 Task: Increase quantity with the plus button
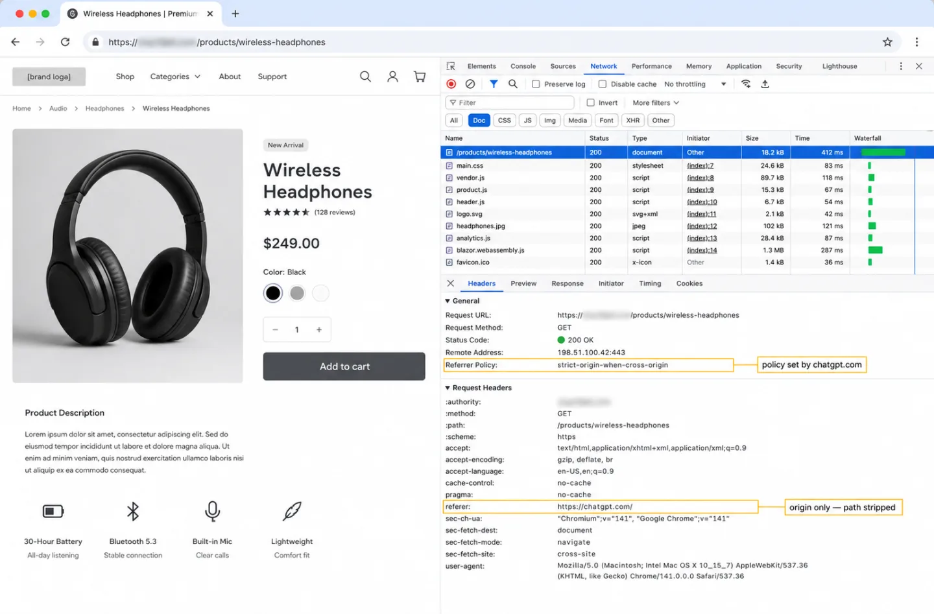tap(319, 329)
